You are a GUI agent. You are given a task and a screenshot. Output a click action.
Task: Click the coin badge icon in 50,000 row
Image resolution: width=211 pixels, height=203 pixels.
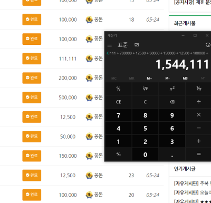pyautogui.click(x=89, y=137)
